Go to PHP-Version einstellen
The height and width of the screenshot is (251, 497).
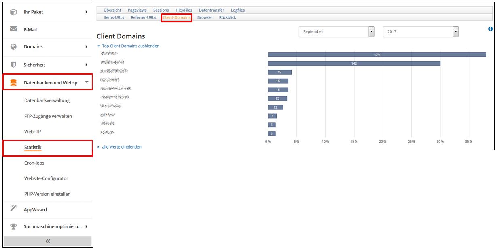coord(47,194)
